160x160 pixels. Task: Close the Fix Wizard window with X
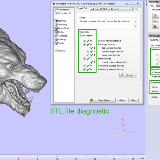[x=138, y=3]
